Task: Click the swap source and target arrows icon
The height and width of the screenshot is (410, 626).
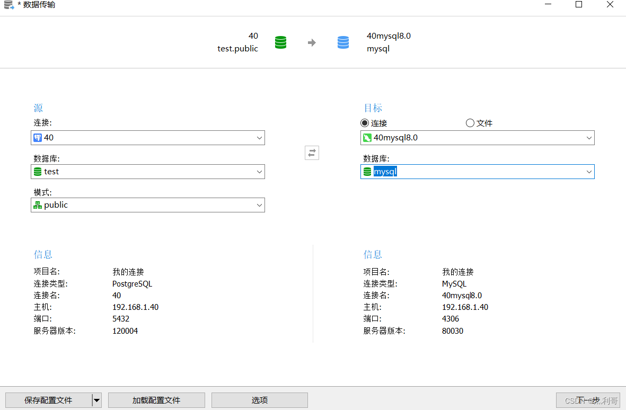Action: (312, 153)
